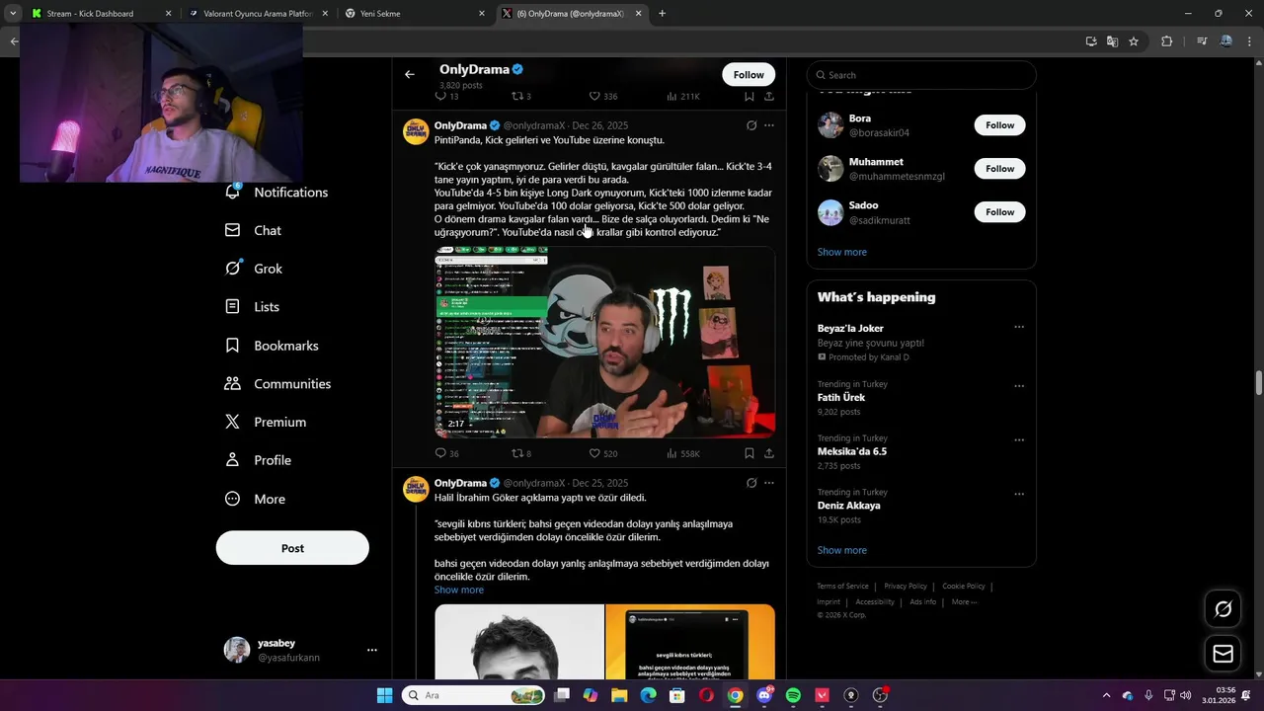Open the Chrome extensions puzzle icon
The height and width of the screenshot is (711, 1264).
tap(1166, 41)
